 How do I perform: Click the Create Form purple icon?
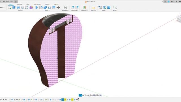[x=31, y=8]
